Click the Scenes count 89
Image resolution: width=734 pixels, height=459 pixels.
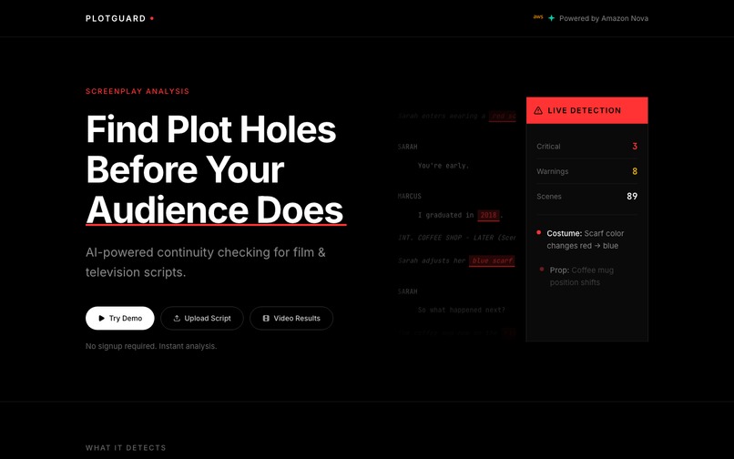click(x=632, y=196)
